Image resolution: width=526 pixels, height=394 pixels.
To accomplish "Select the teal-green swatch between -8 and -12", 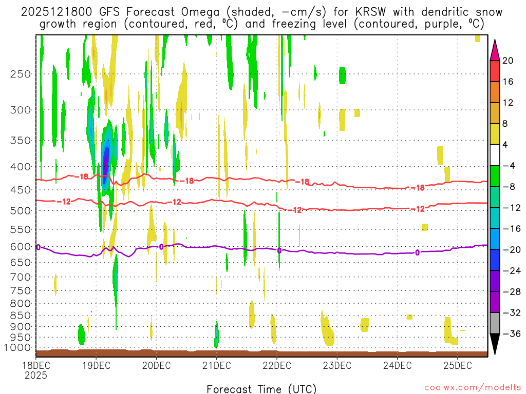I will point(495,197).
